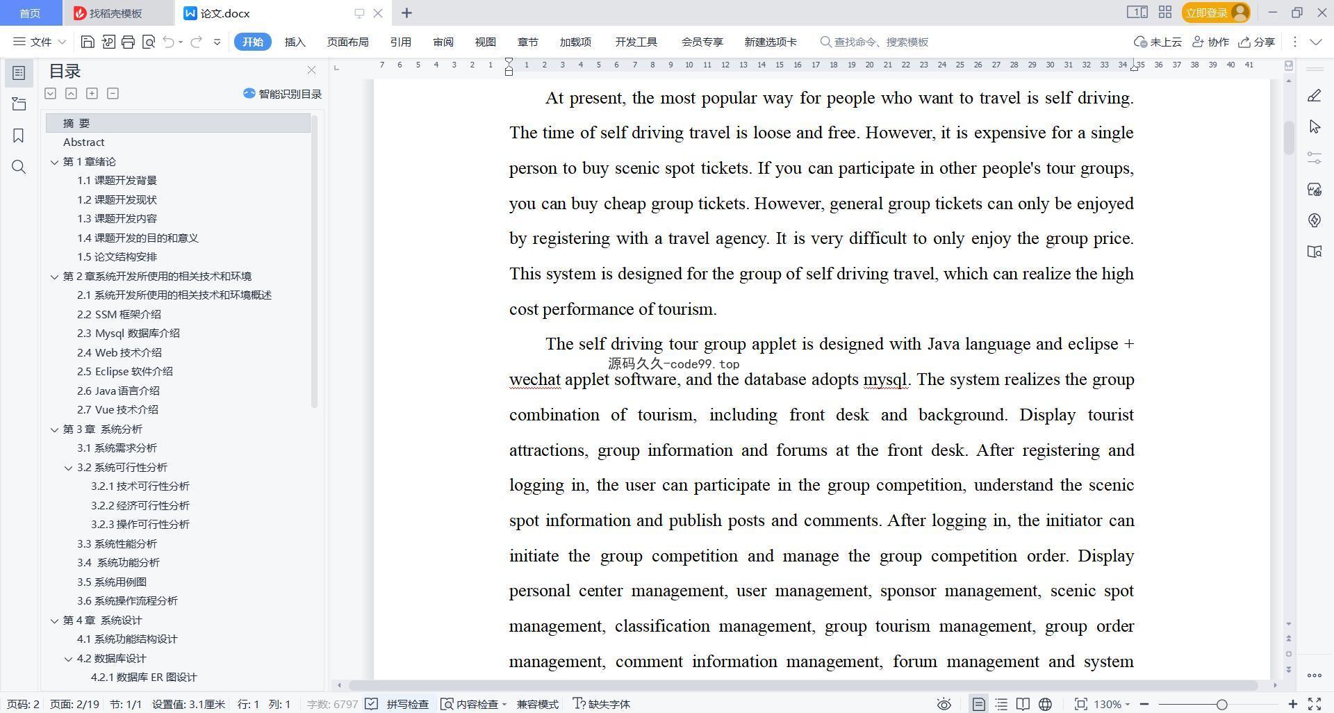This screenshot has height=713, width=1334.
Task: Click the Print icon in quick toolbar
Action: coord(128,42)
